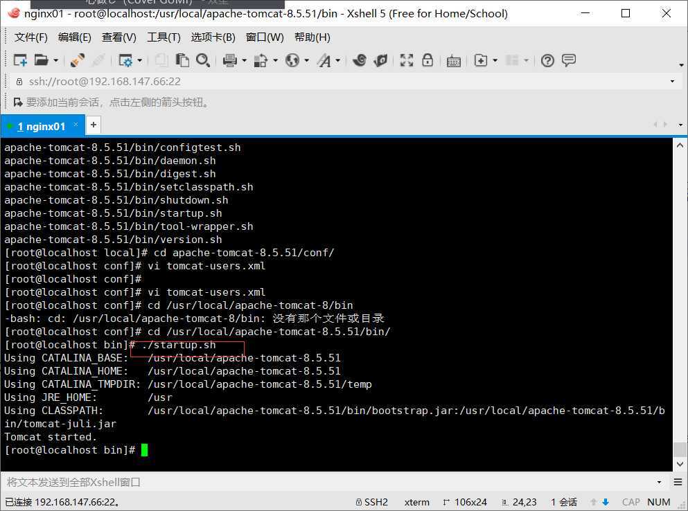Expand the Open folder dropdown arrow
This screenshot has height=511, width=688.
55,61
